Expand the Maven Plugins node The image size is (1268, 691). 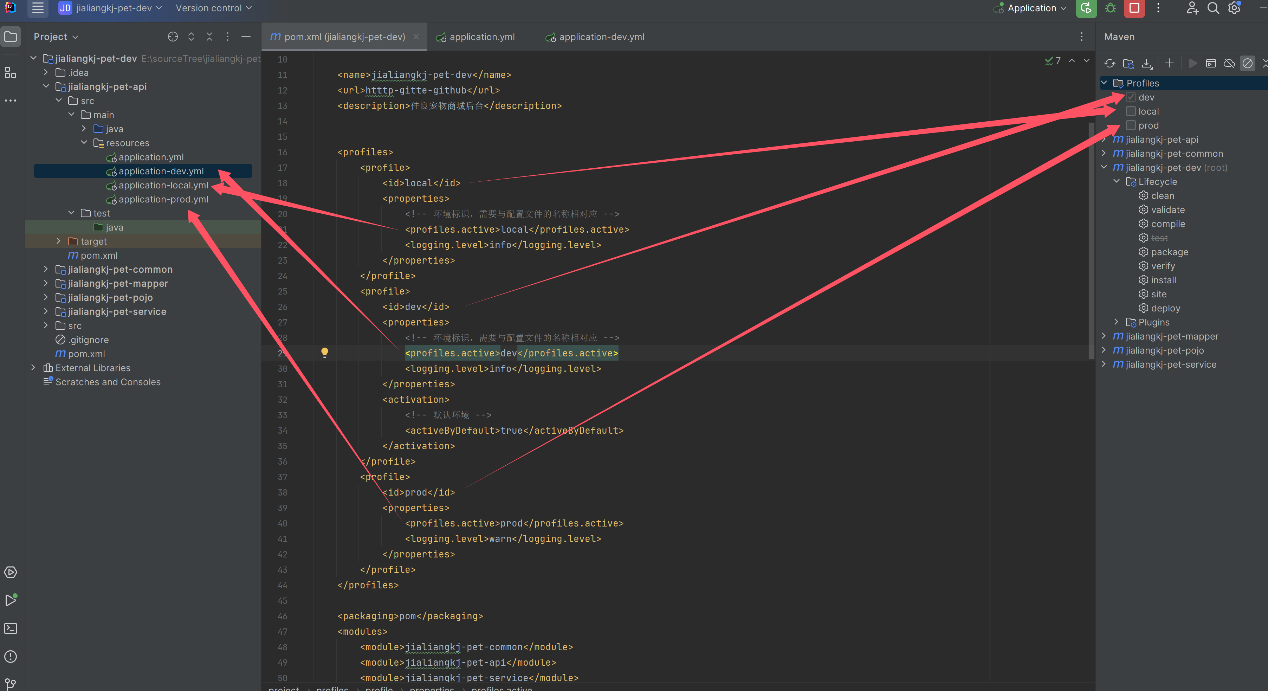click(1117, 322)
